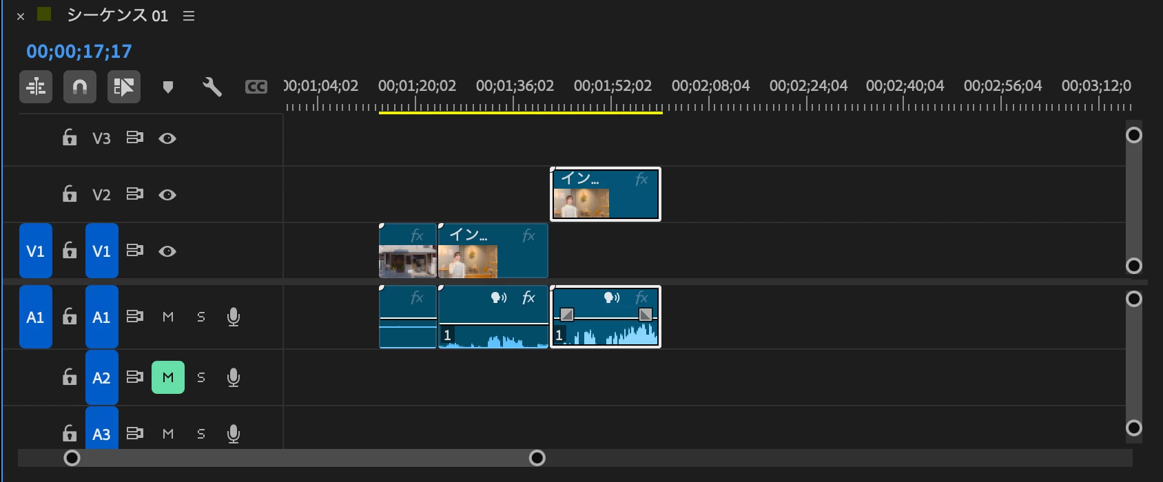1163x482 pixels.
Task: Toggle lock on track A2
Action: point(70,377)
